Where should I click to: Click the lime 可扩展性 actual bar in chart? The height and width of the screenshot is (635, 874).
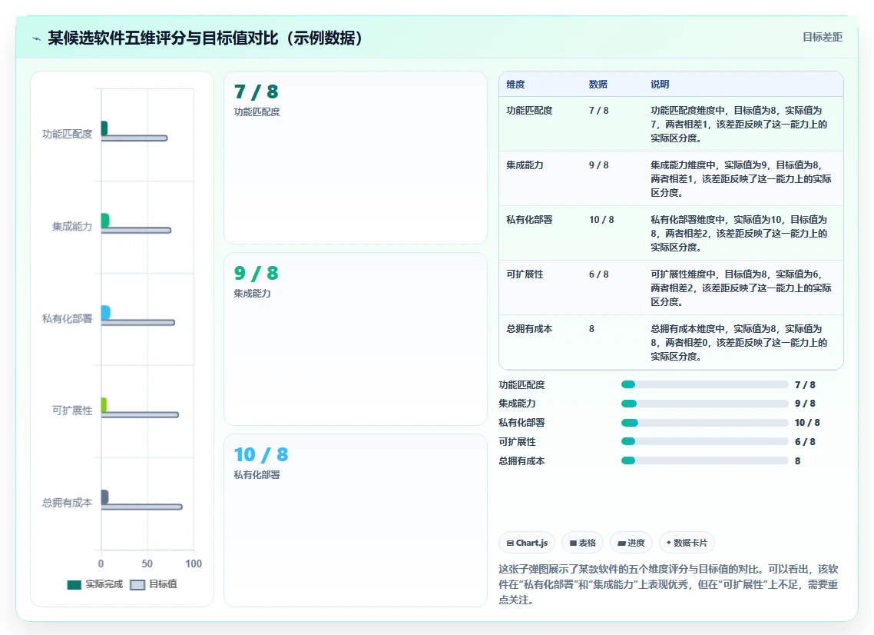(x=104, y=404)
